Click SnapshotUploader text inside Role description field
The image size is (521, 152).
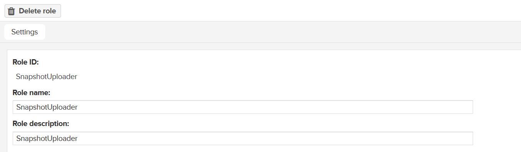click(x=47, y=138)
